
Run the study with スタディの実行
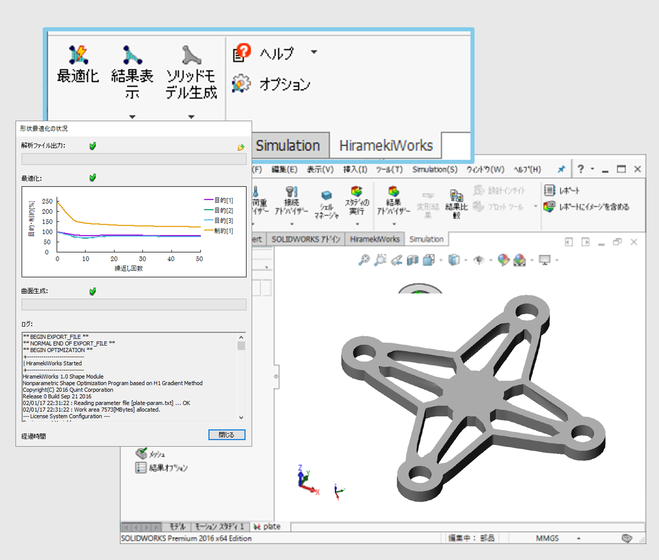pyautogui.click(x=356, y=192)
